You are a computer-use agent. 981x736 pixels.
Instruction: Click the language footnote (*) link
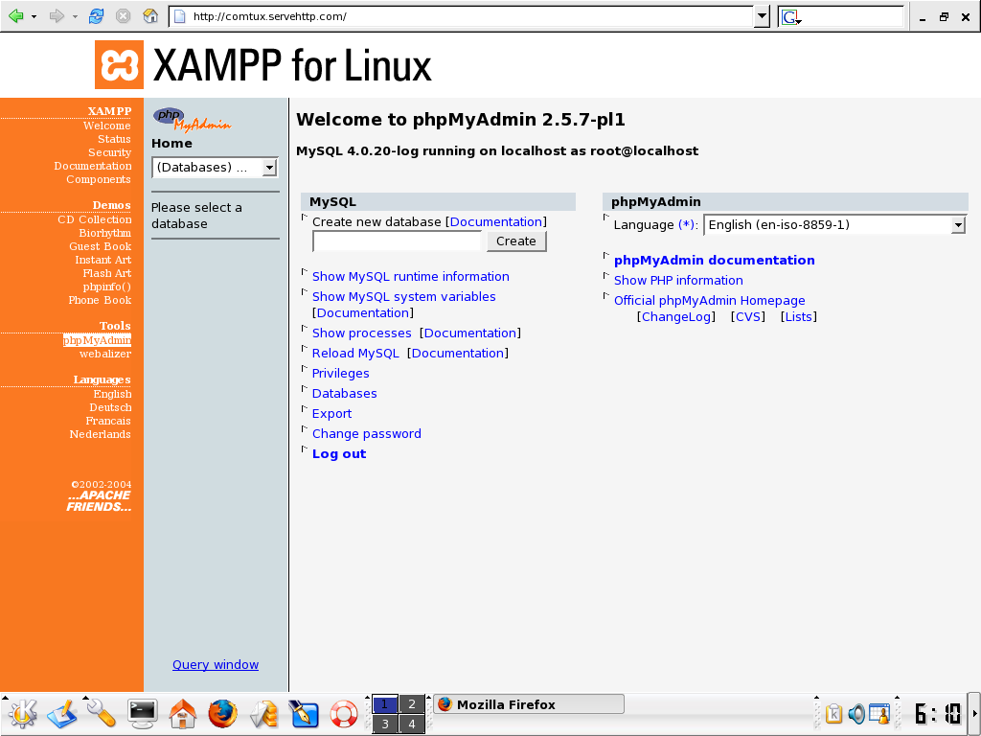tap(686, 224)
